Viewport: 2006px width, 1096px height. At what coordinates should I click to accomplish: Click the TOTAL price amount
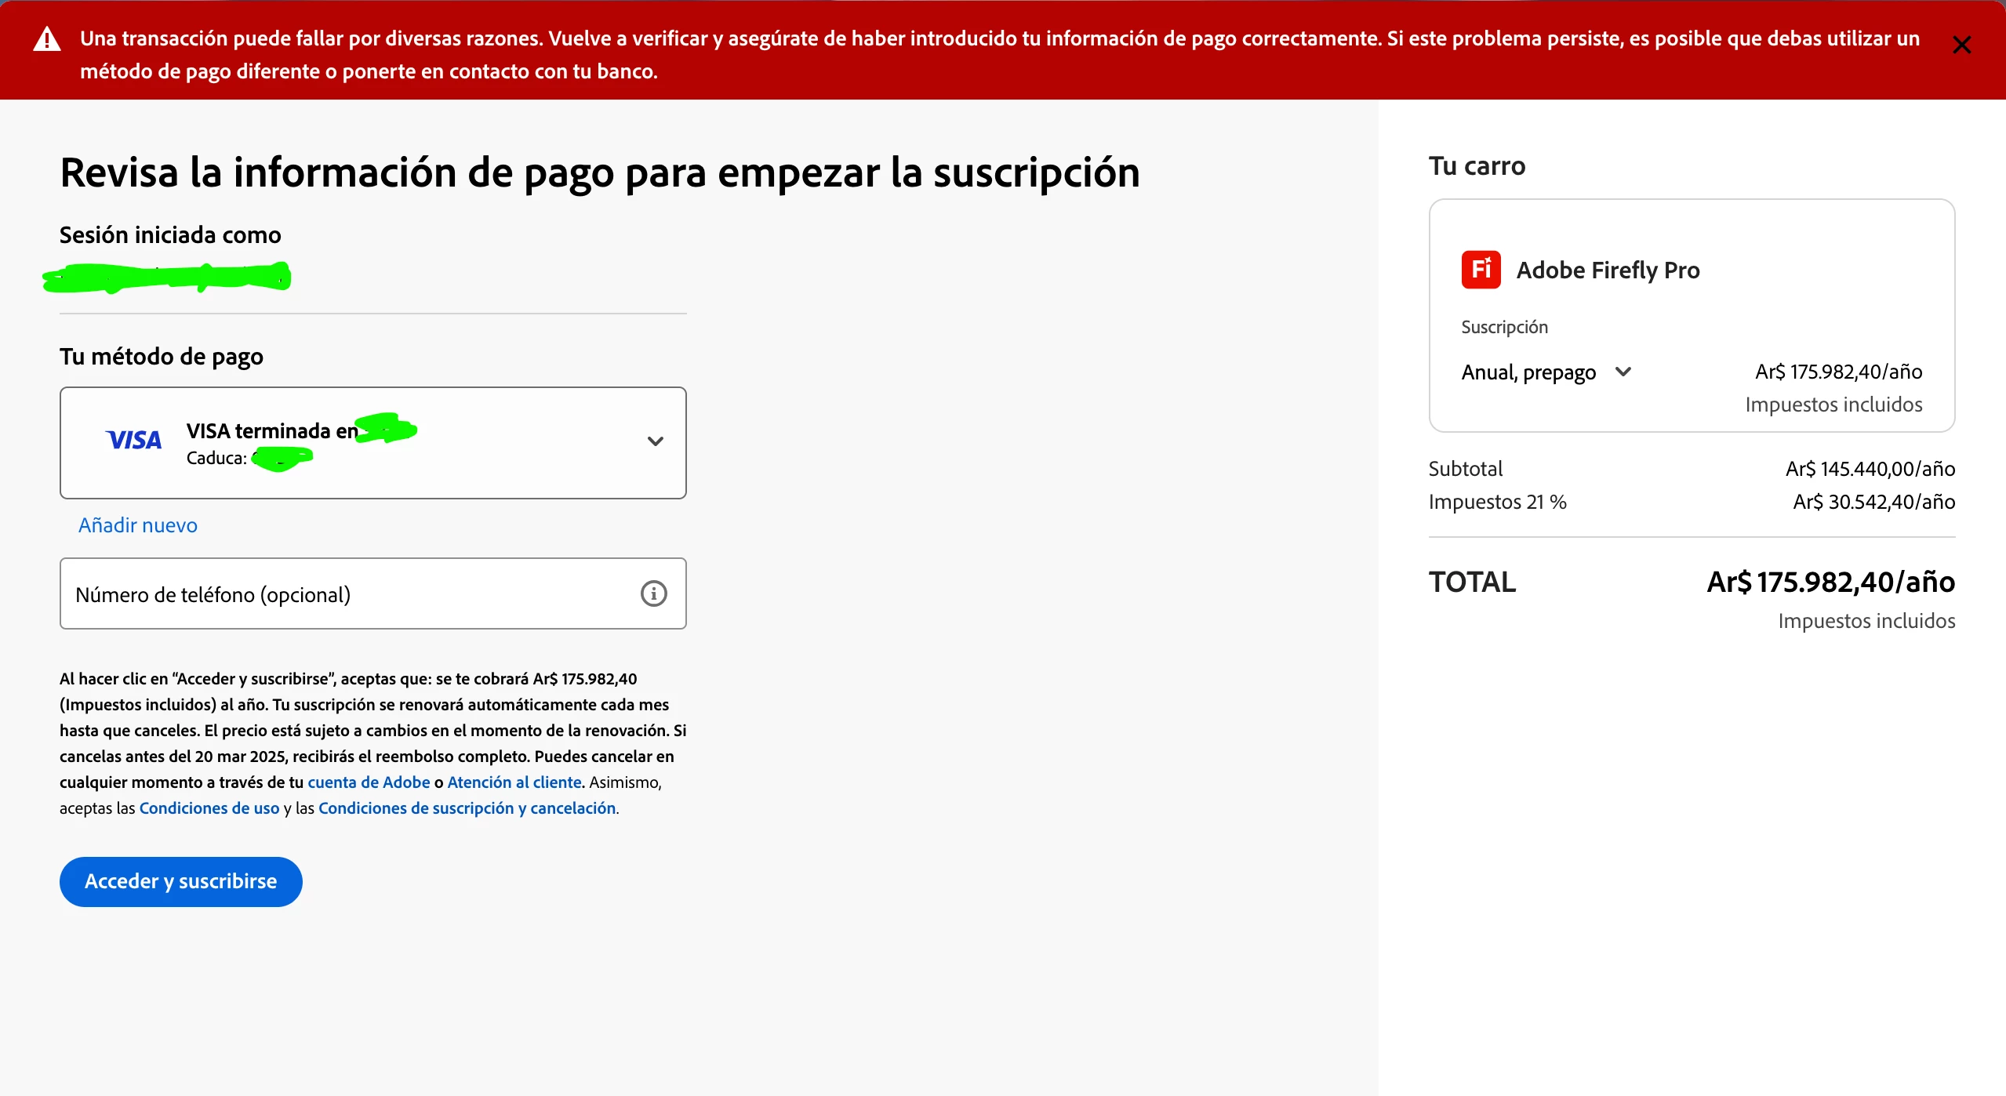1830,582
